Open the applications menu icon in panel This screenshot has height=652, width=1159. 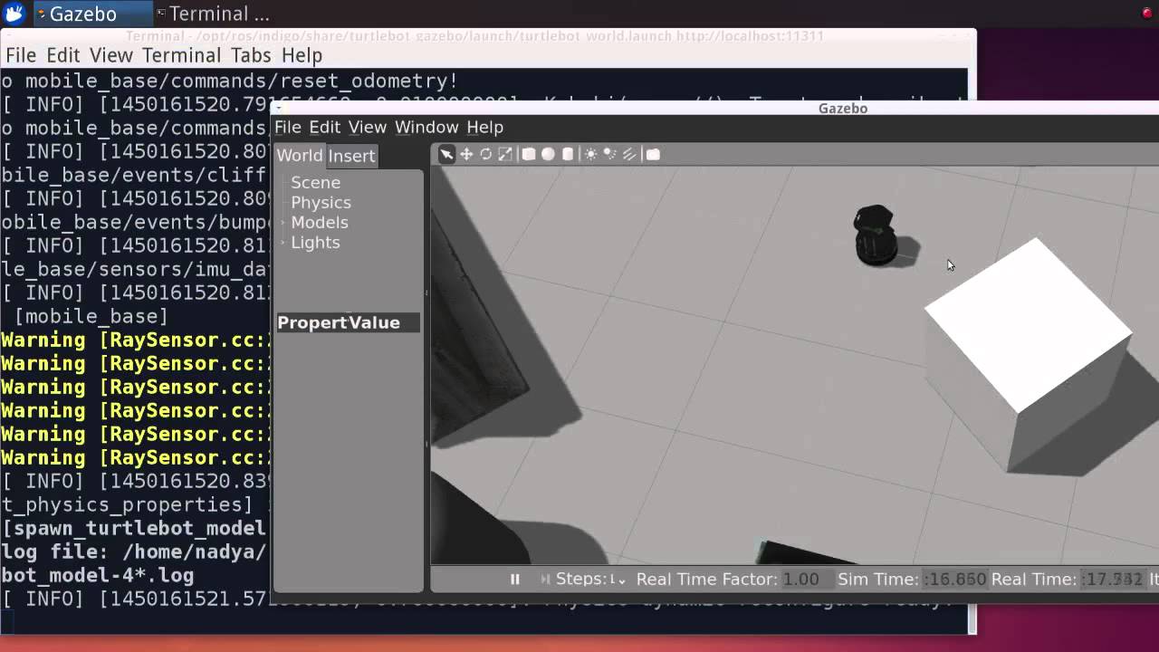coord(14,14)
